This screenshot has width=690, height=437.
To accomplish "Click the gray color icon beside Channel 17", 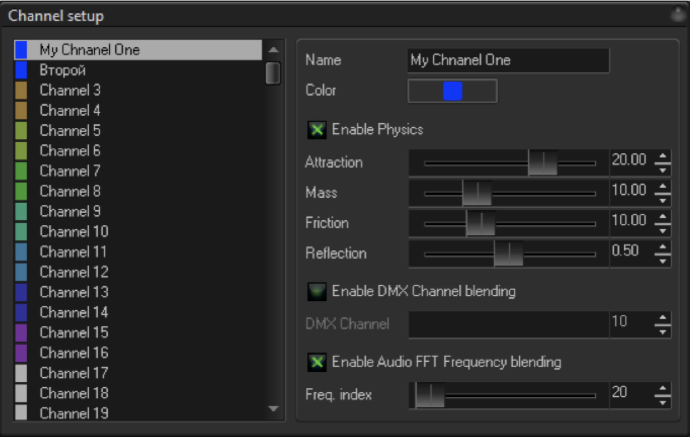I will pyautogui.click(x=21, y=373).
